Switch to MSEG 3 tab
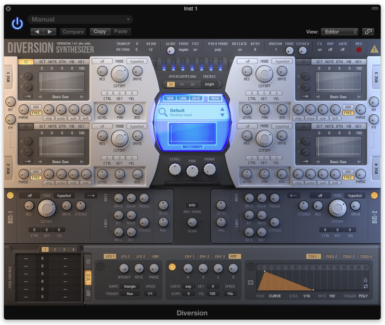The width and height of the screenshot is (385, 325). click(348, 256)
